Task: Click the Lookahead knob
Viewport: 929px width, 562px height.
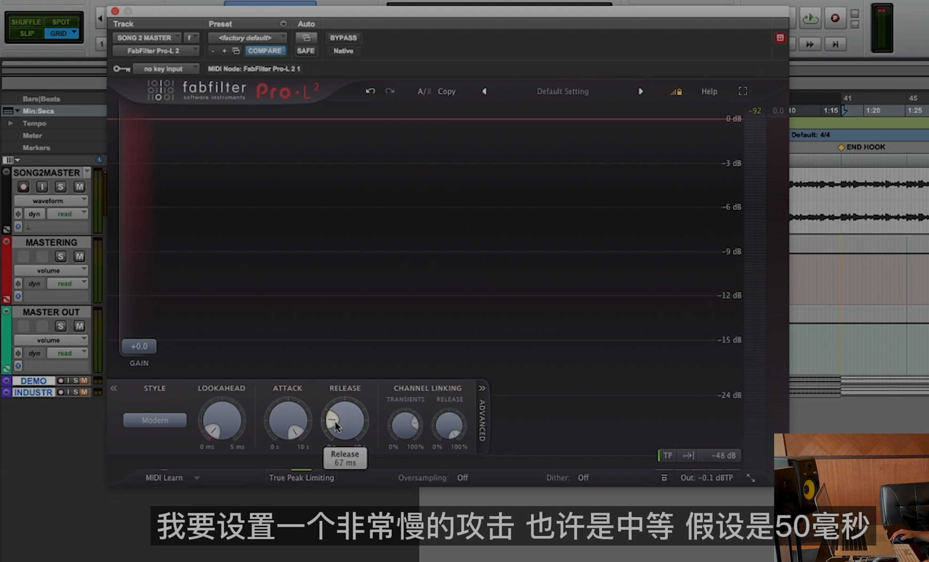Action: [221, 421]
